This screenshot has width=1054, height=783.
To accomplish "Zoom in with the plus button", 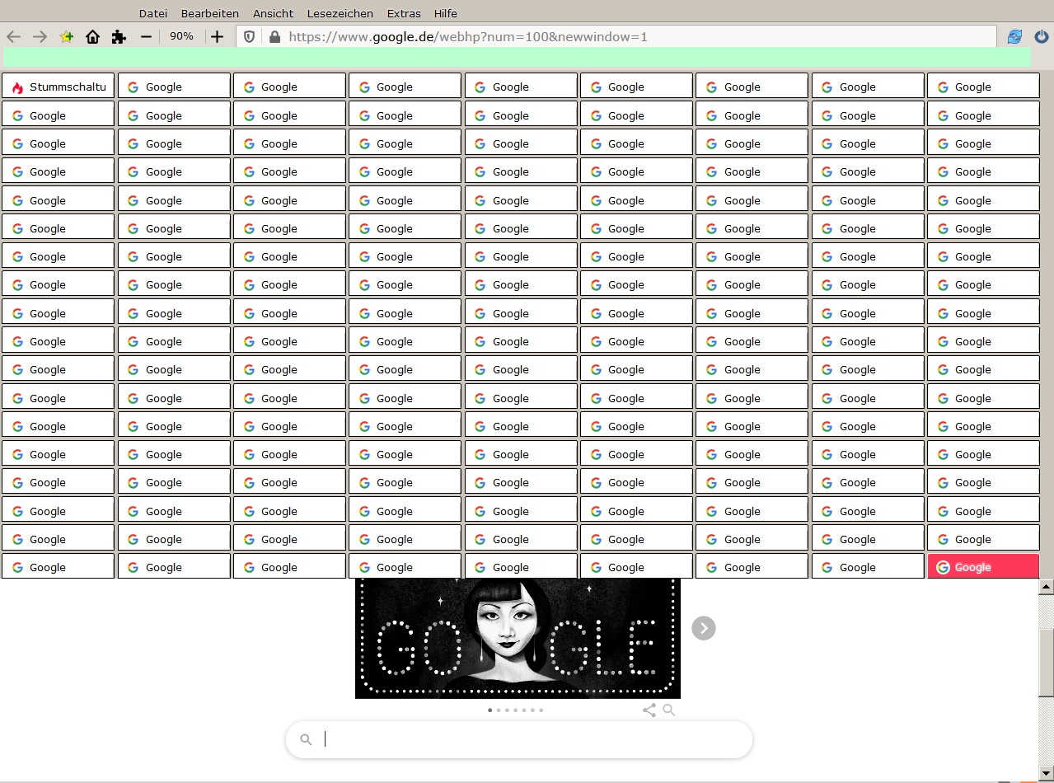I will click(217, 36).
